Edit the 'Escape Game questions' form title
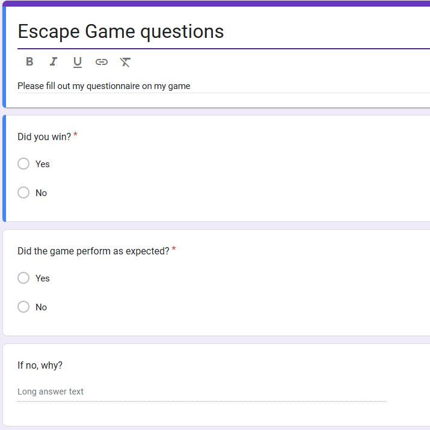This screenshot has height=430, width=430. coord(121,31)
